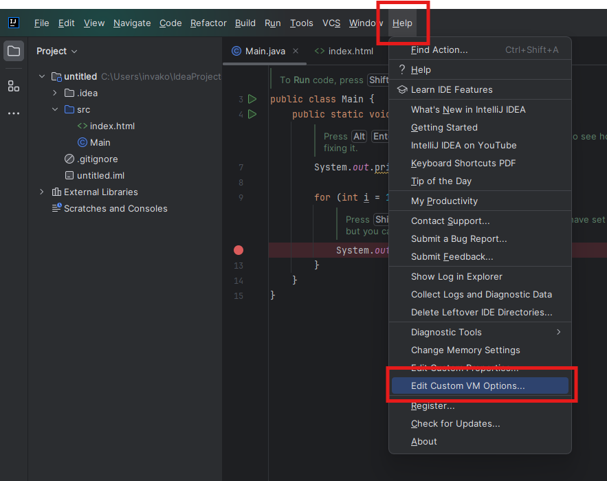Show Tip of the Day

click(x=480, y=181)
